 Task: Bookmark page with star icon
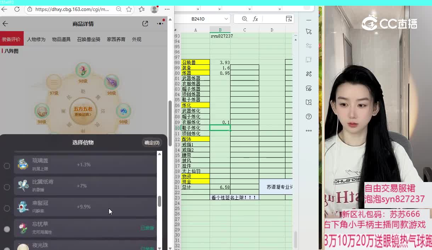click(x=129, y=10)
